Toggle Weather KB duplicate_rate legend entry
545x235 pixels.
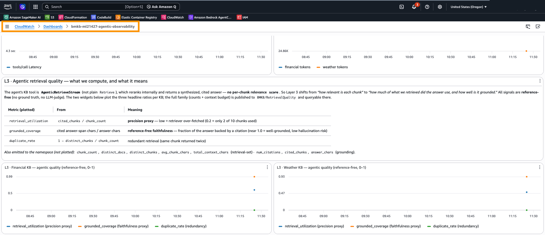tap(453, 226)
